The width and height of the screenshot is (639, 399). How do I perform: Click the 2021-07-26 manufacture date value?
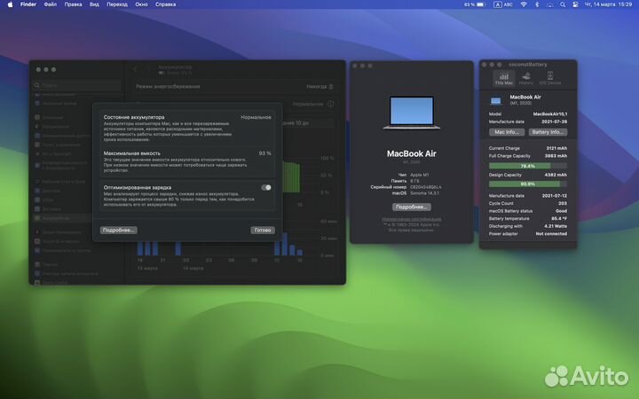point(554,121)
